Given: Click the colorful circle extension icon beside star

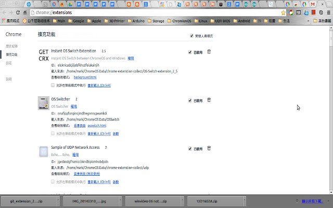Looking at the screenshot, I should click(x=291, y=12).
